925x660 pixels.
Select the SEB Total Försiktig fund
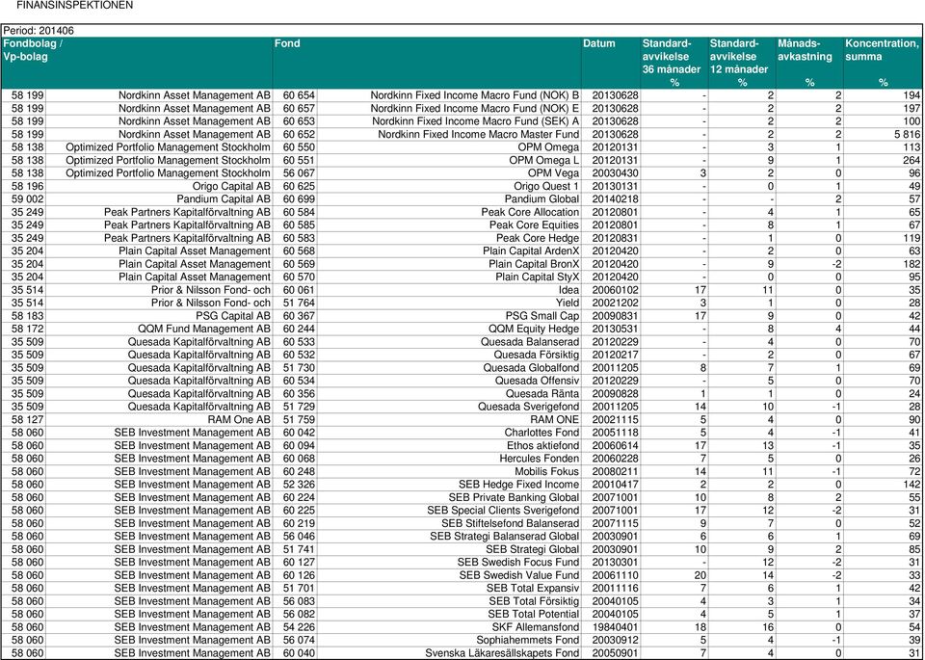coord(534,601)
